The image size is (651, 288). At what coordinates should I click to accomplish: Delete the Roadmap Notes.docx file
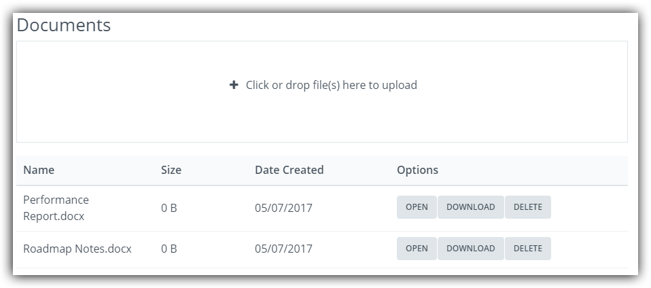pos(527,249)
